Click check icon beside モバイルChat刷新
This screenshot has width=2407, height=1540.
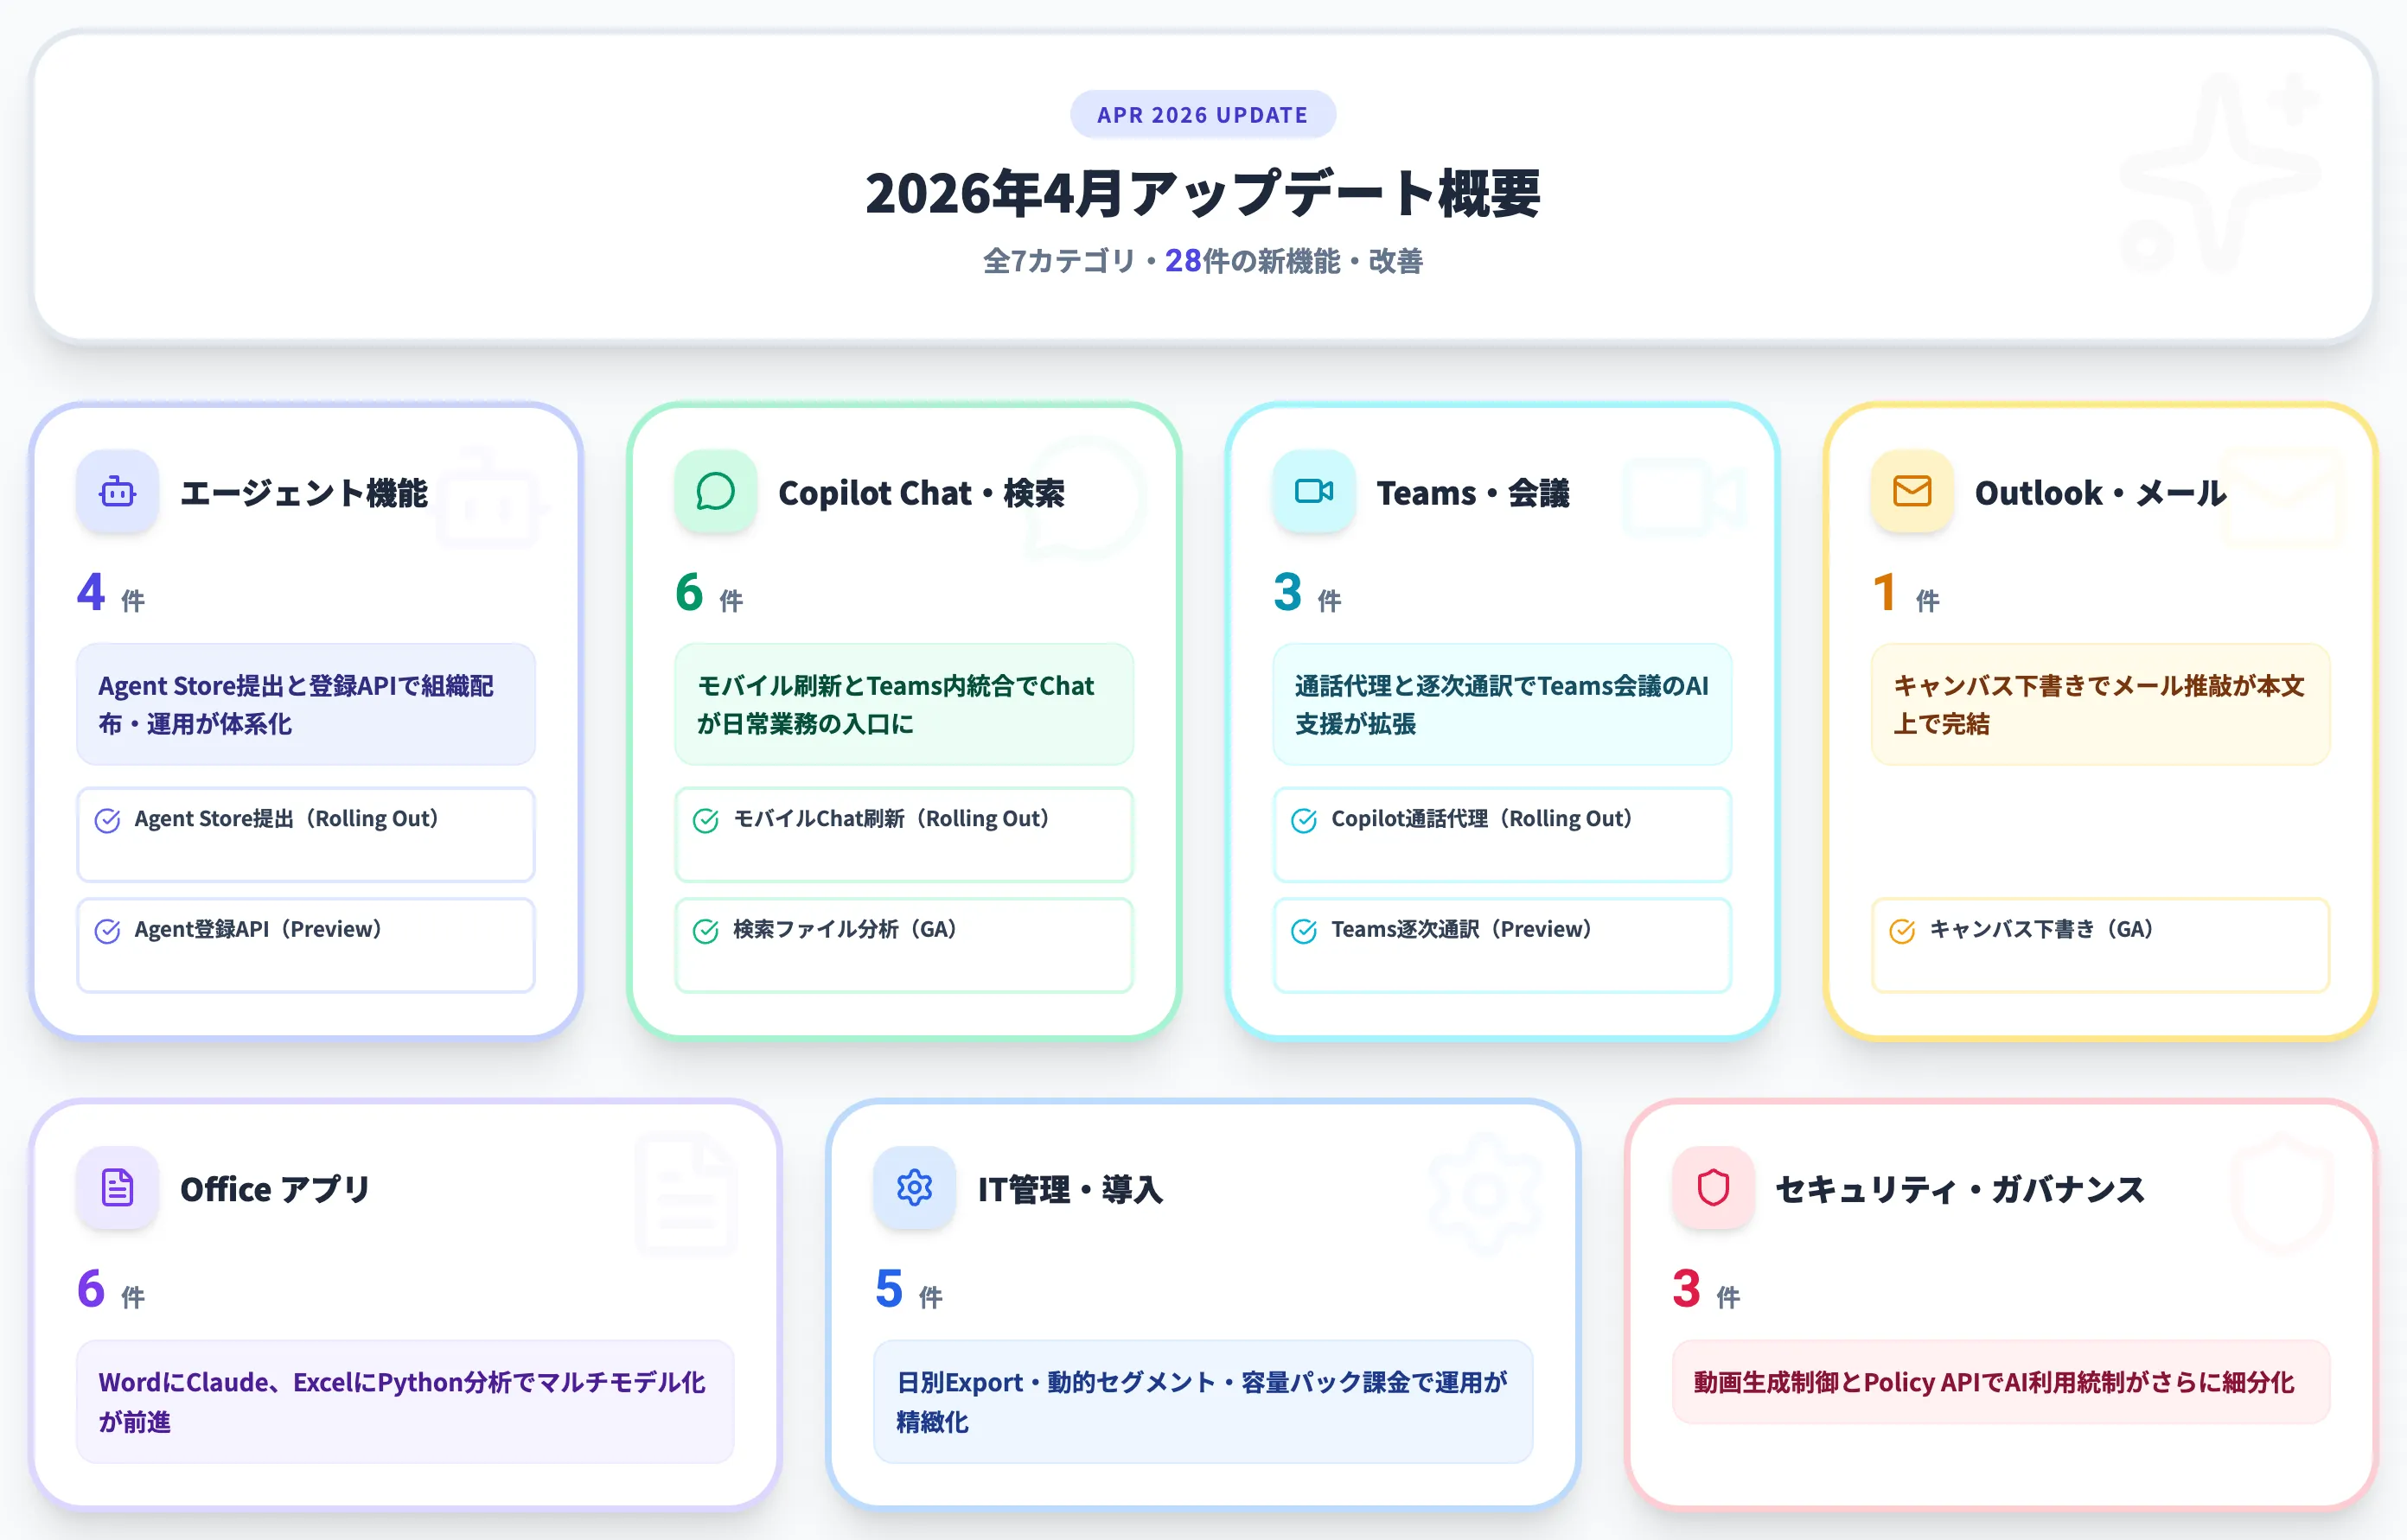point(705,821)
